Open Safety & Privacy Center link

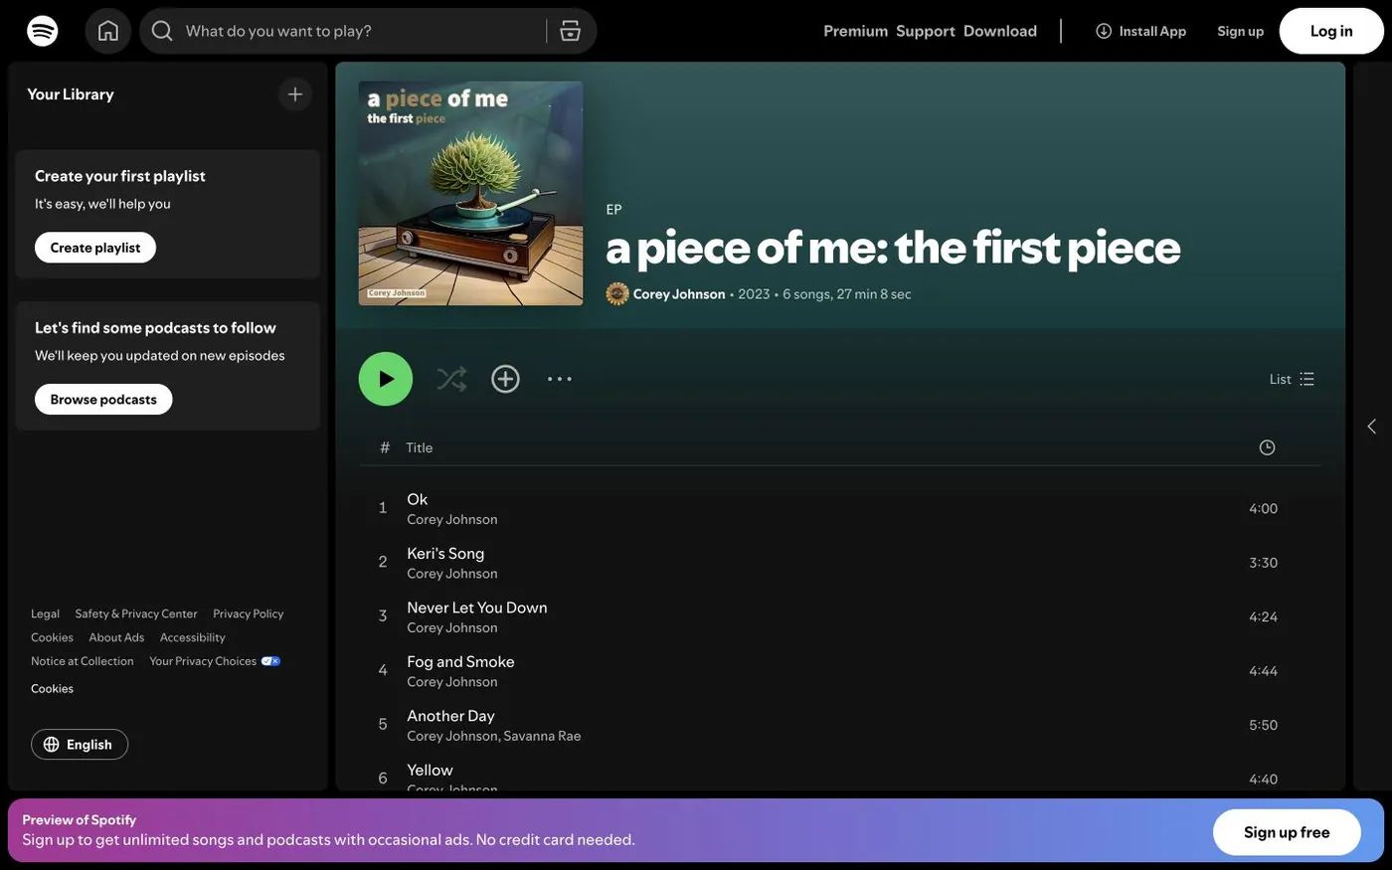click(136, 613)
